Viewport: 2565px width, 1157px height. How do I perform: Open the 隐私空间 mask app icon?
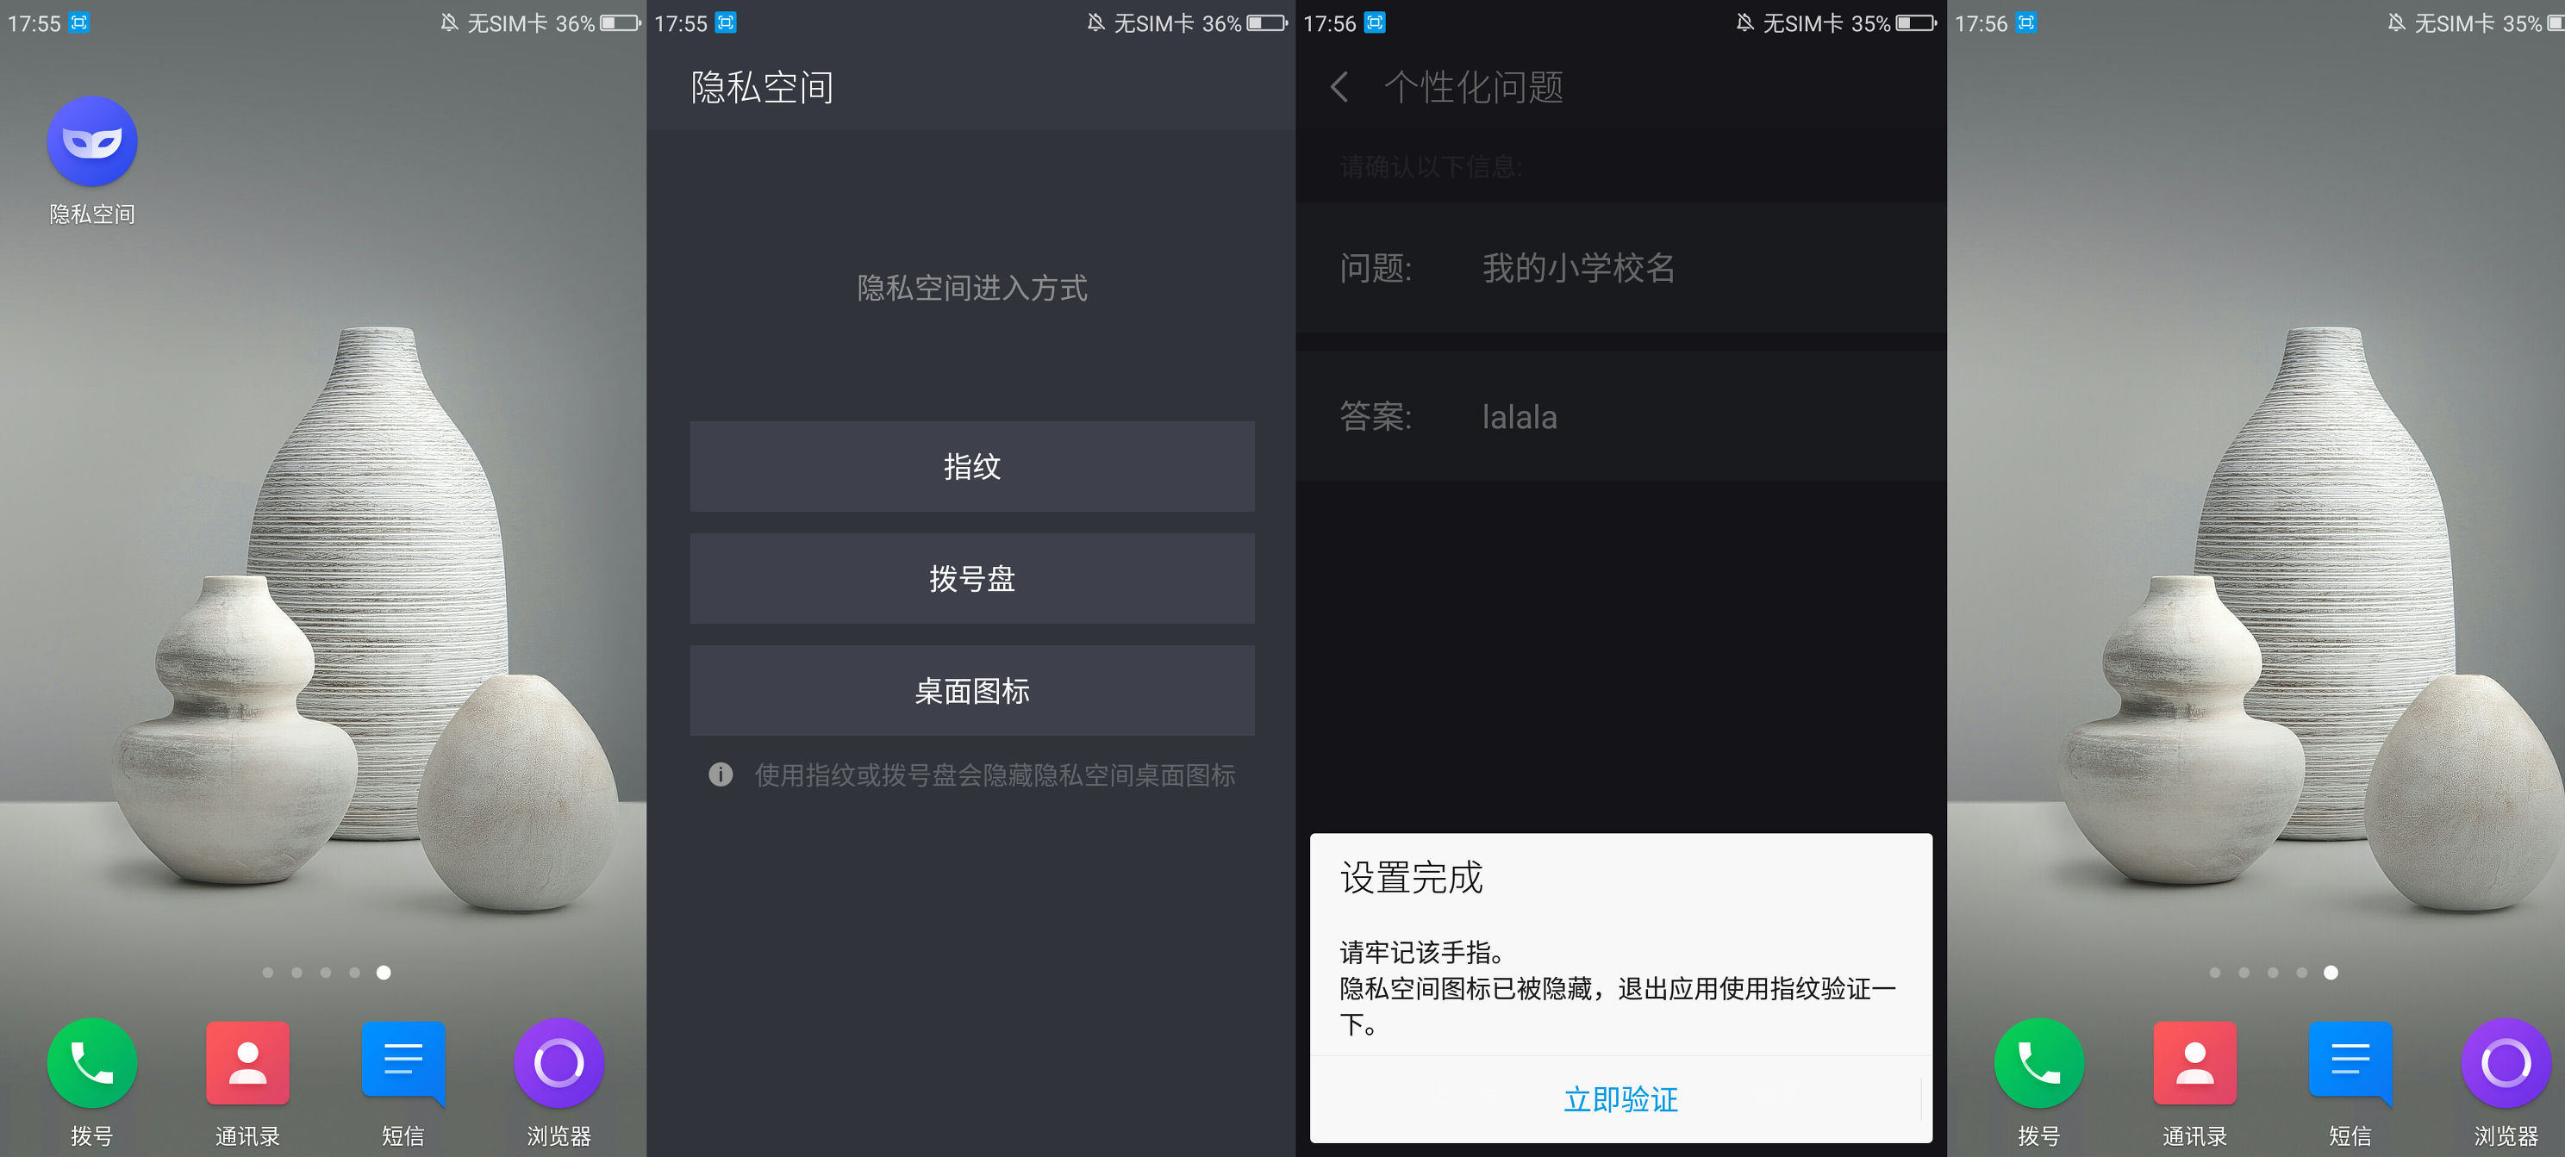coord(91,141)
